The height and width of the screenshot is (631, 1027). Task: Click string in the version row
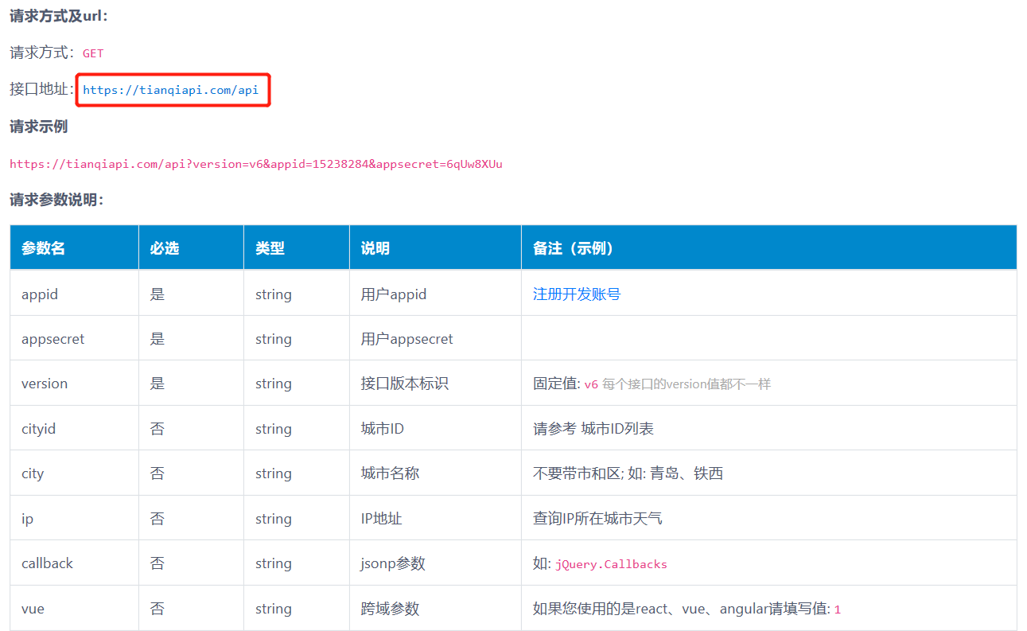point(274,384)
